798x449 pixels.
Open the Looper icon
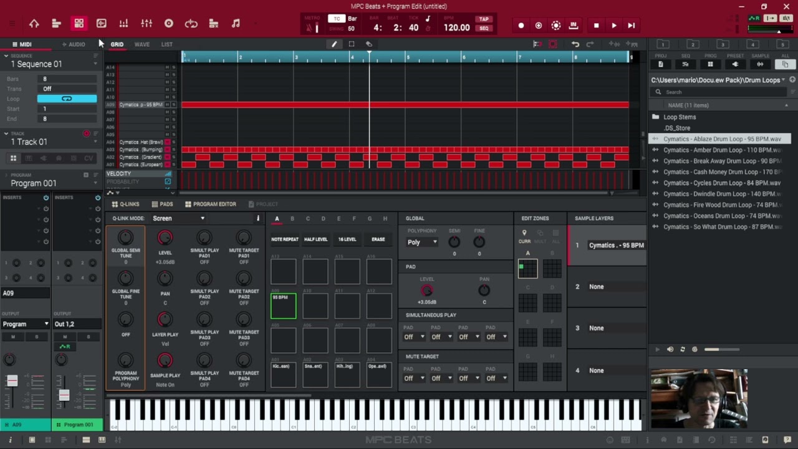[x=191, y=24]
